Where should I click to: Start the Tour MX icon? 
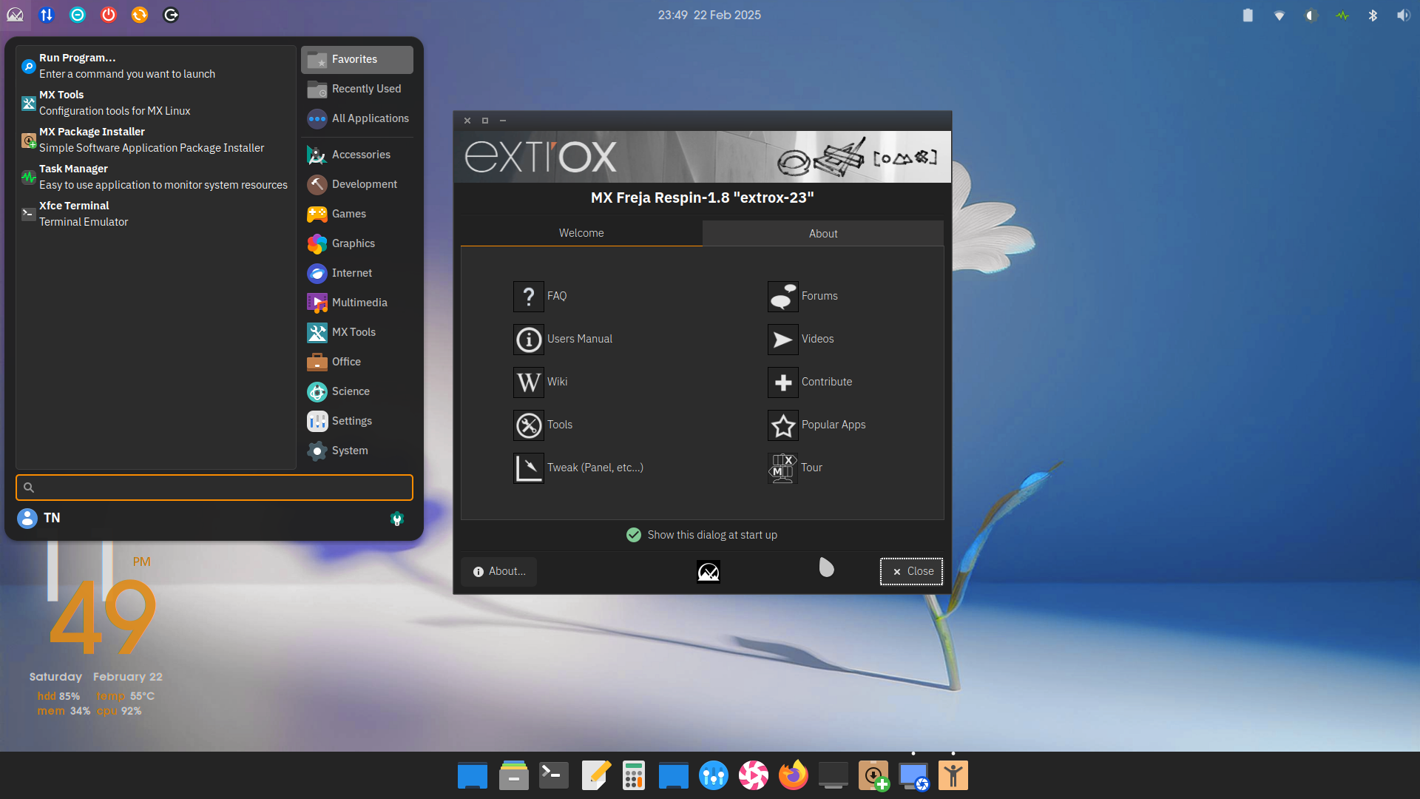click(x=782, y=468)
